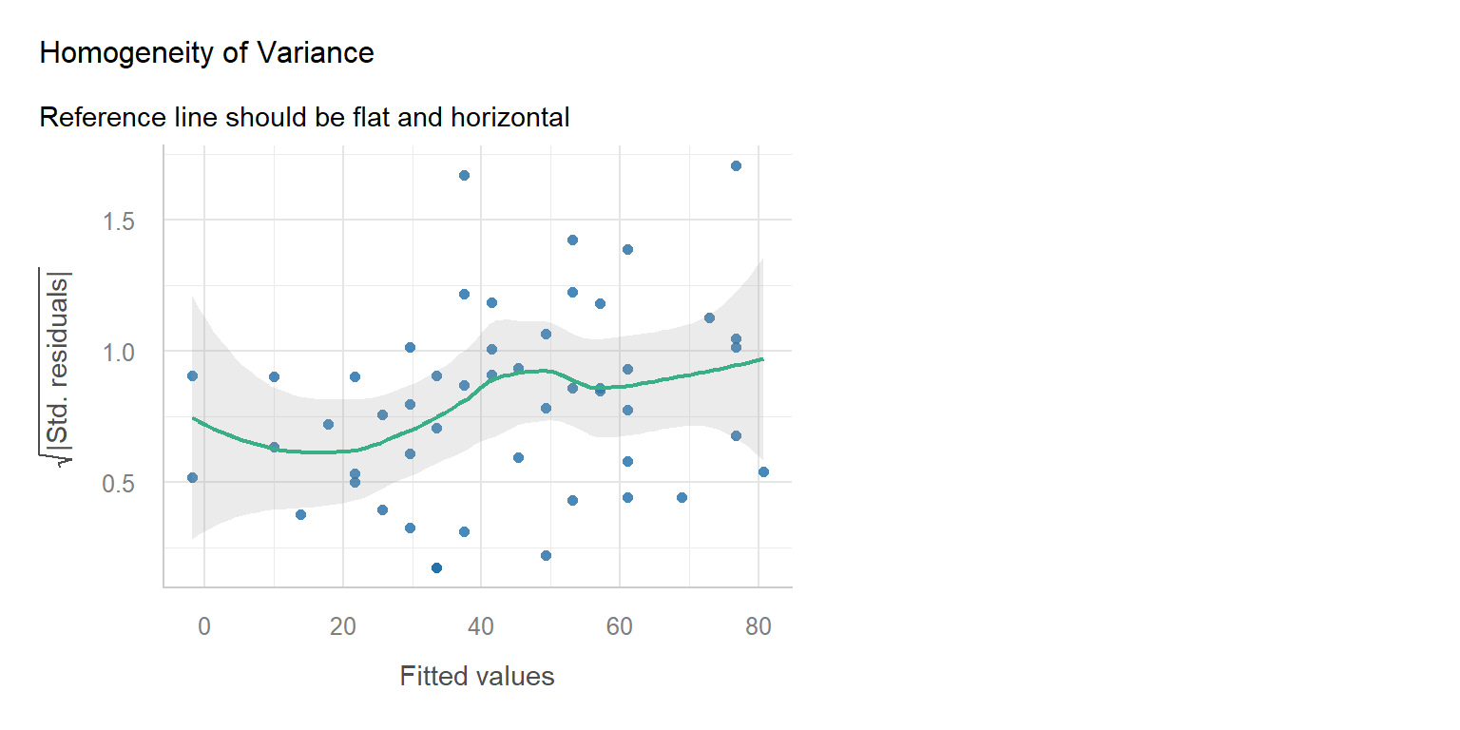Click the x-axis tick label 40
The image size is (1460, 730).
point(481,626)
